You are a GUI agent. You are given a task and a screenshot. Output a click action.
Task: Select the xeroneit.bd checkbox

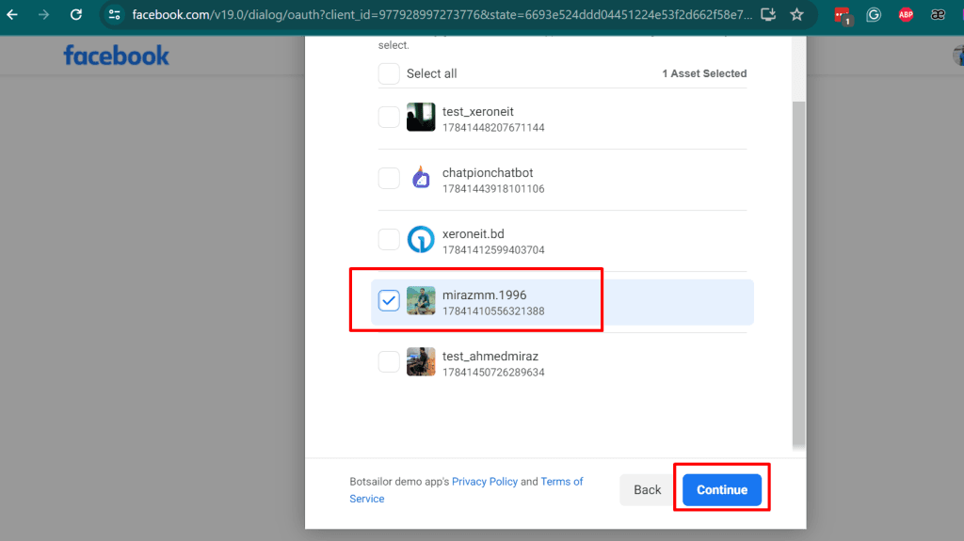point(389,240)
